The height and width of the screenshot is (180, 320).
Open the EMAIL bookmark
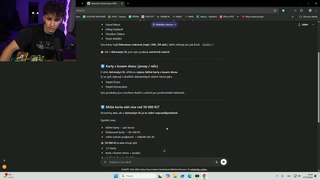coord(189,17)
